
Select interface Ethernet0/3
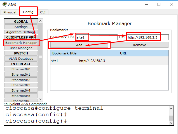[x=21, y=85]
